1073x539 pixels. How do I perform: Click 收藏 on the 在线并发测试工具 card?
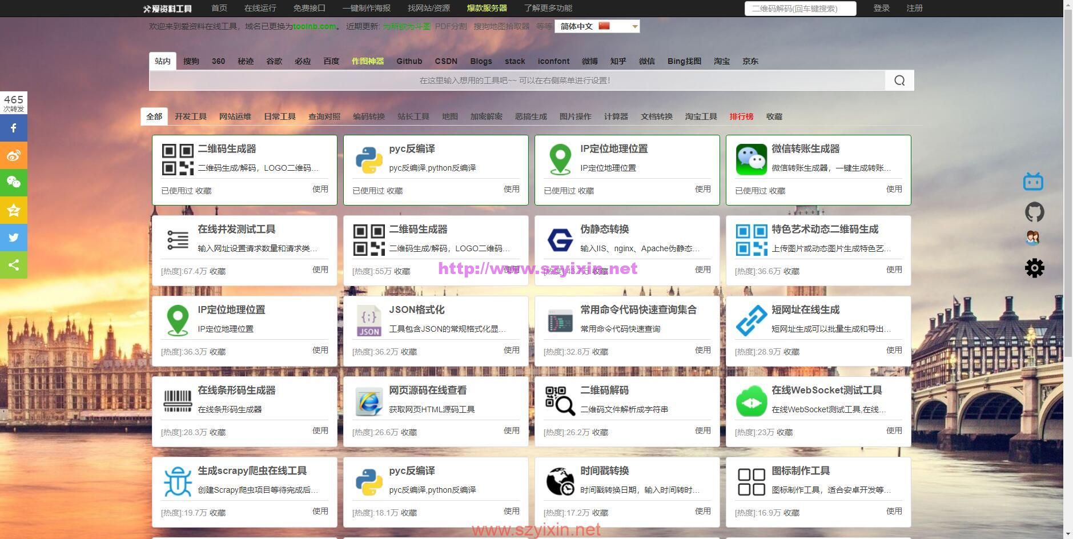click(218, 271)
